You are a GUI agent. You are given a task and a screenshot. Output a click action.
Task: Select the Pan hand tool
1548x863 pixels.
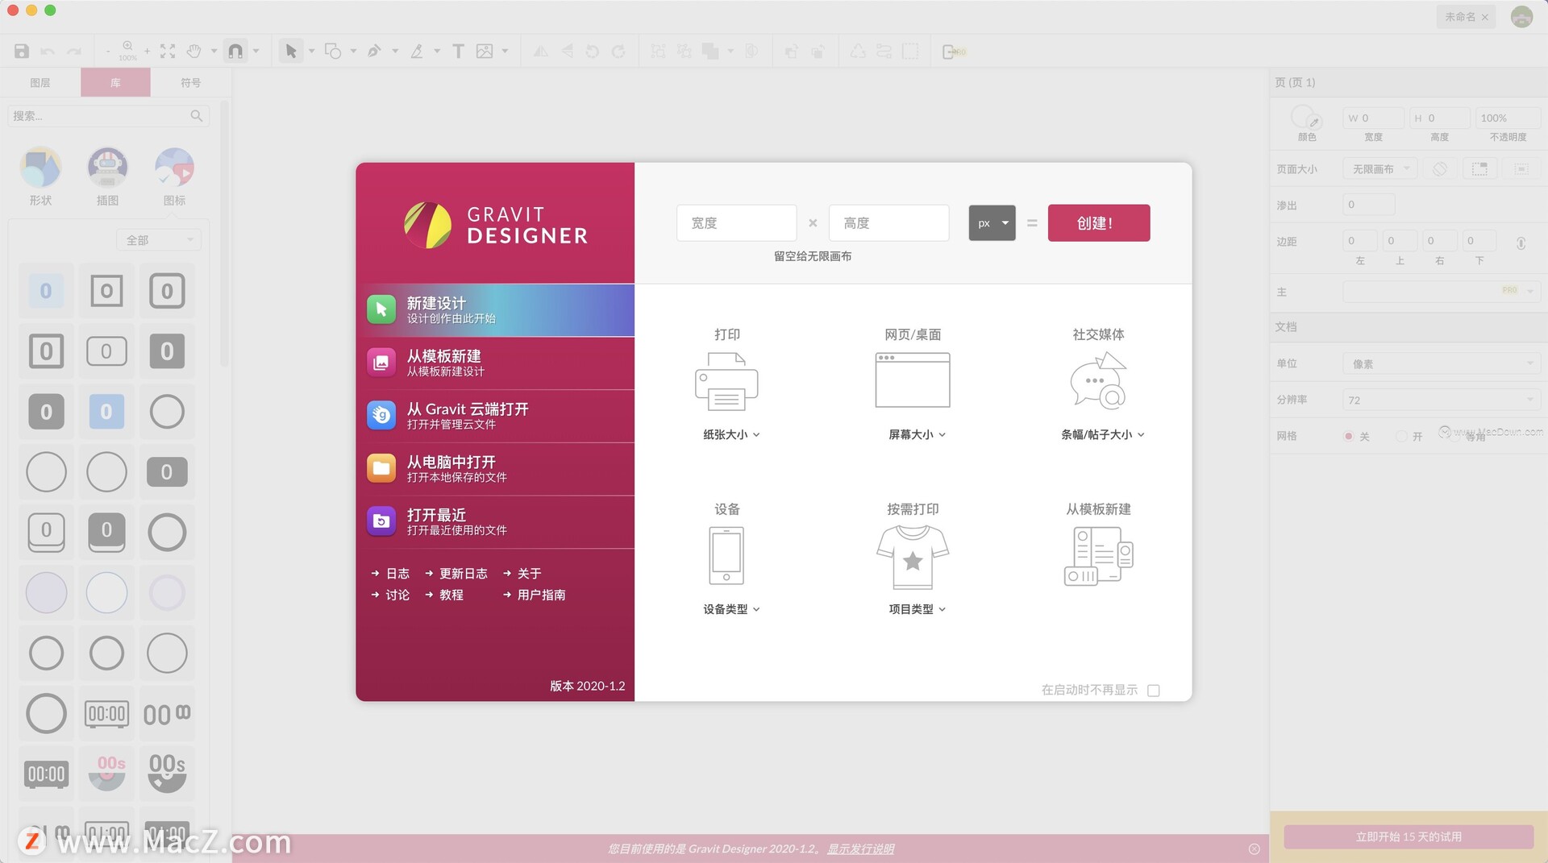tap(193, 52)
